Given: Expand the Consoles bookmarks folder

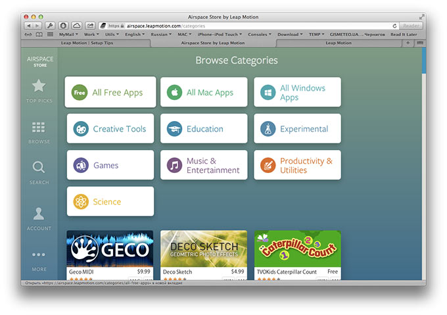Looking at the screenshot, I should click(x=260, y=34).
